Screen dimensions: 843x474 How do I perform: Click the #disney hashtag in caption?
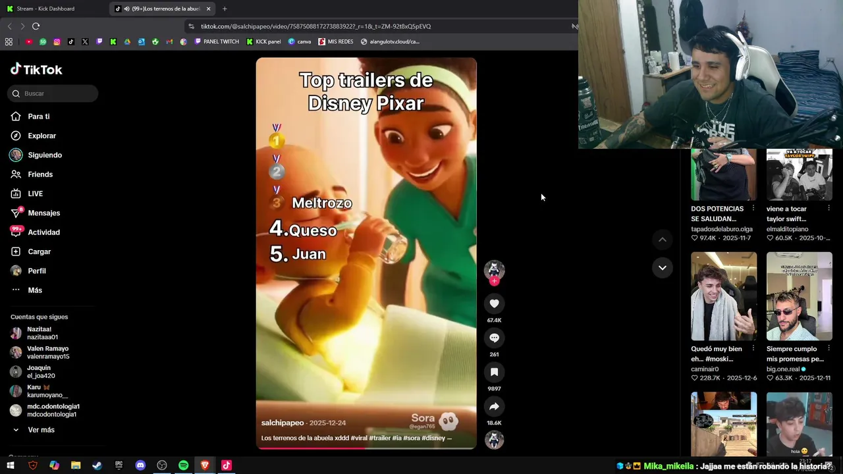coord(433,438)
